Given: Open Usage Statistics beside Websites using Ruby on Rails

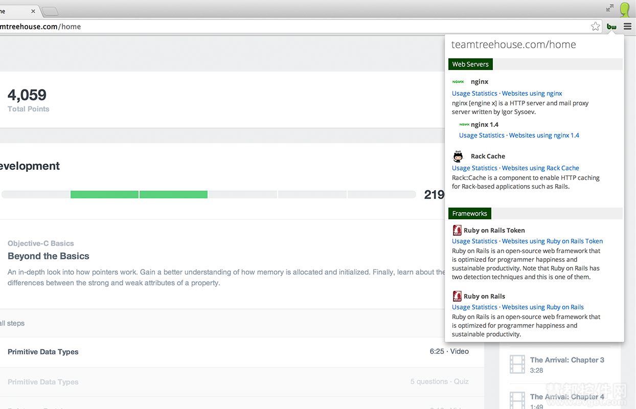Looking at the screenshot, I should [474, 307].
